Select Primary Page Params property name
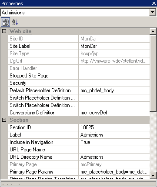Screen dimensions: 157x187 pyautogui.click(x=31, y=172)
